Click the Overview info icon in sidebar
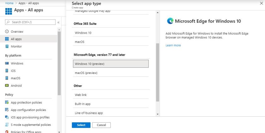Screen dimensions: 265x133 coord(7,32)
